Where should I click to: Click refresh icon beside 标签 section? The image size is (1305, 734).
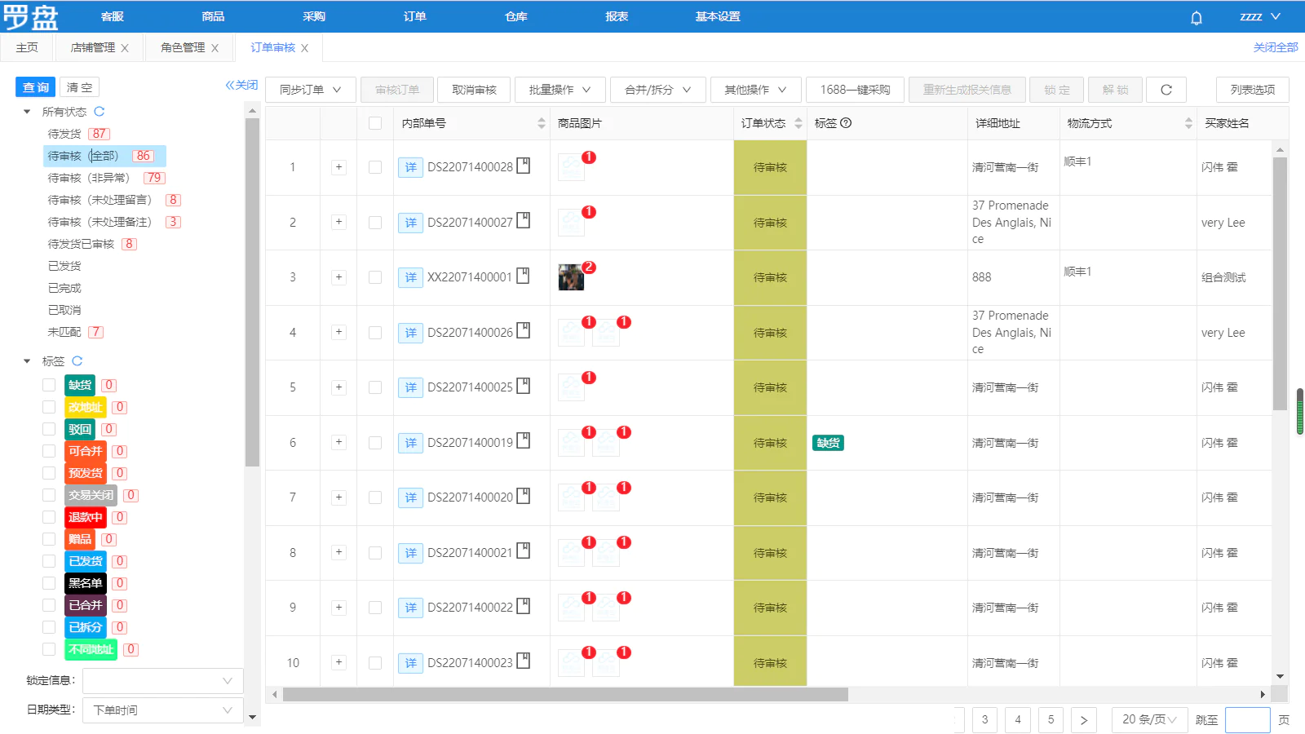click(x=77, y=361)
